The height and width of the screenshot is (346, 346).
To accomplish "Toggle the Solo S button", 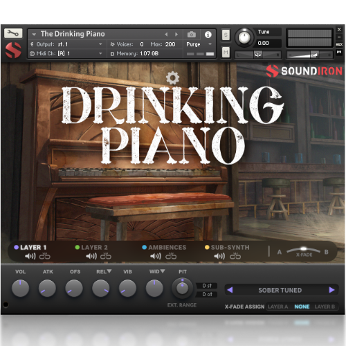I will (x=226, y=35).
